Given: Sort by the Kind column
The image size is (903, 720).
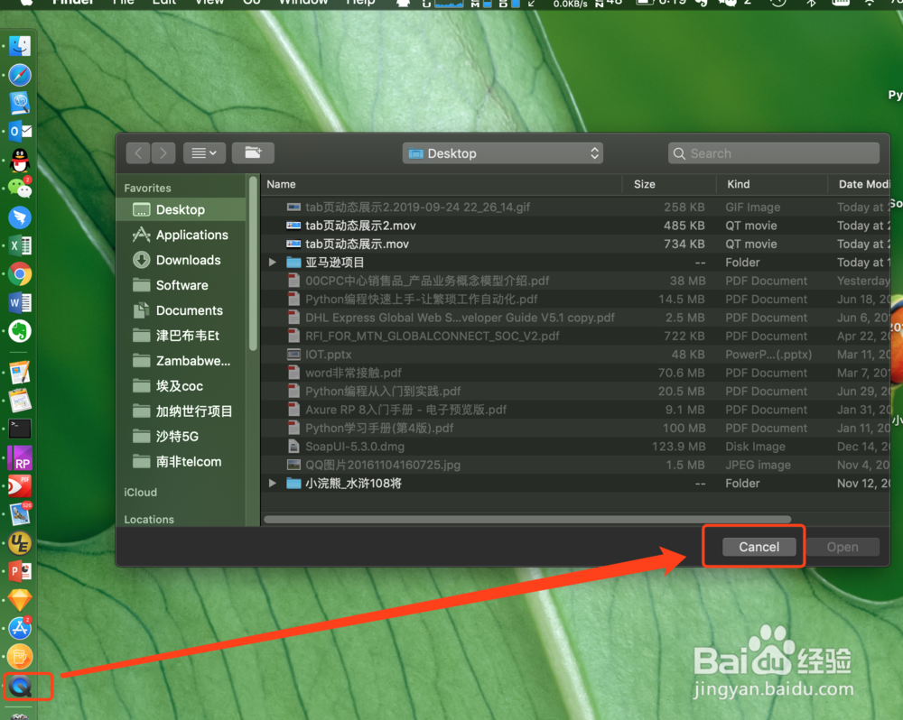Looking at the screenshot, I should point(739,184).
